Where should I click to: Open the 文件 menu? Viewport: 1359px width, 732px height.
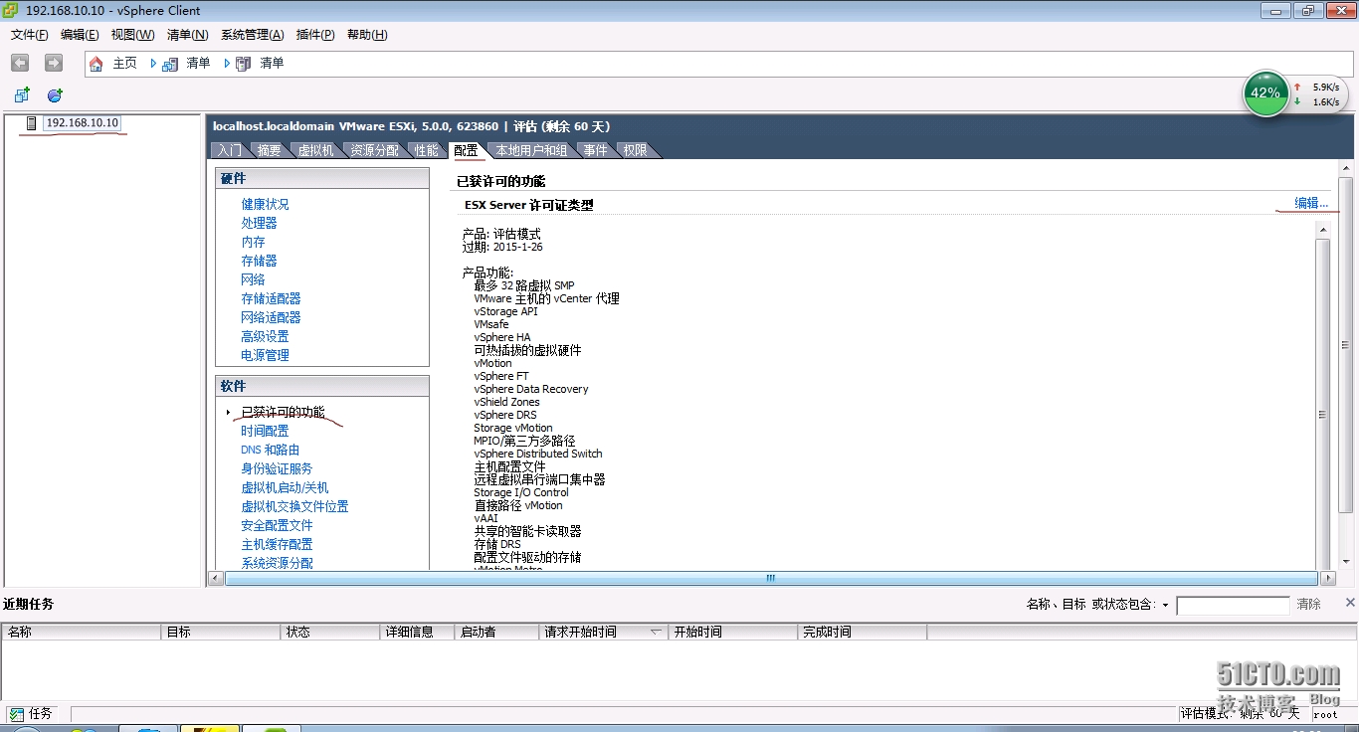[x=30, y=35]
